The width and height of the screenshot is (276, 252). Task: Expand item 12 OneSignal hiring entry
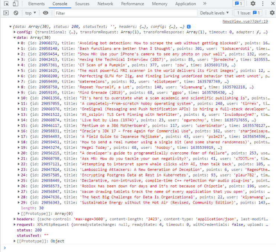[x=19, y=109]
